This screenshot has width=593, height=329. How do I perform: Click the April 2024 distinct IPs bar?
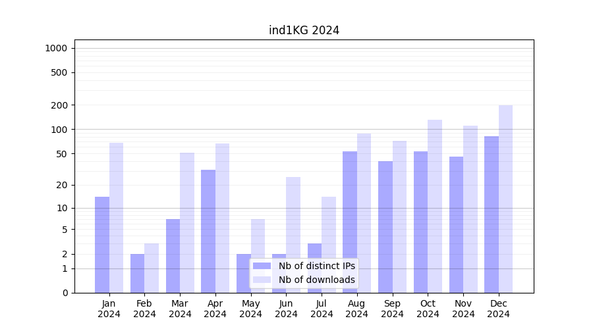point(208,231)
